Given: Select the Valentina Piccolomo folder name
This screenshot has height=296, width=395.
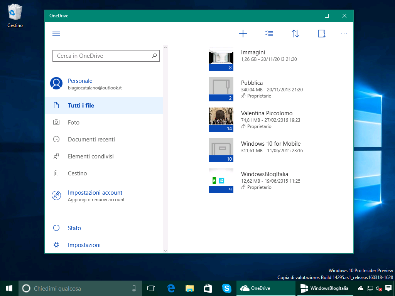Looking at the screenshot, I should [x=267, y=113].
